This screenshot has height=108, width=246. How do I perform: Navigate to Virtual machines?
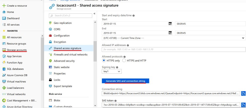click(x=16, y=81)
